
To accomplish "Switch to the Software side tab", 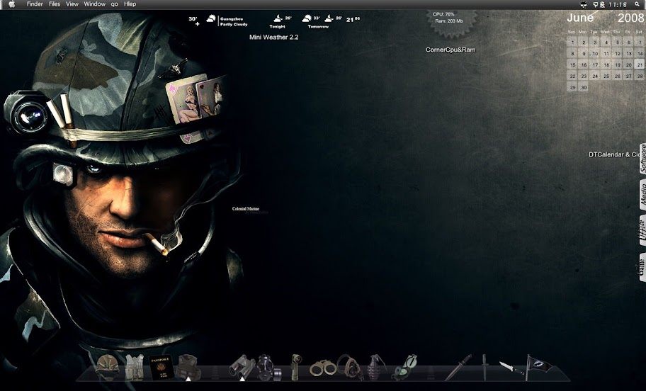I will 642,159.
